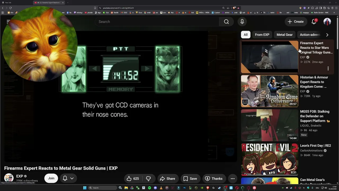Send a Thanks to the creator
The image size is (339, 191).
214,179
